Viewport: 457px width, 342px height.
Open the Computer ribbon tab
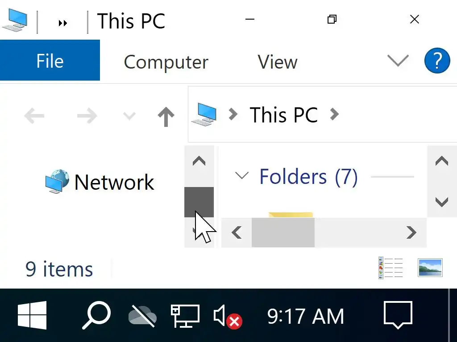point(166,62)
